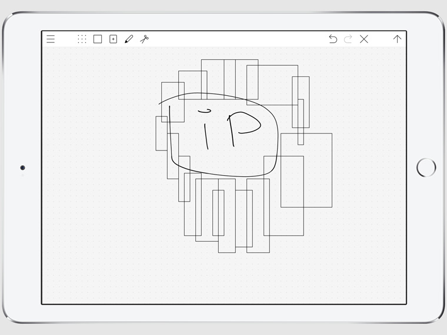
Task: Redo the undone action
Action: (348, 39)
